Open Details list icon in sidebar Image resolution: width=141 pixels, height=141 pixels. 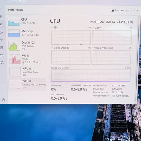[2, 55]
